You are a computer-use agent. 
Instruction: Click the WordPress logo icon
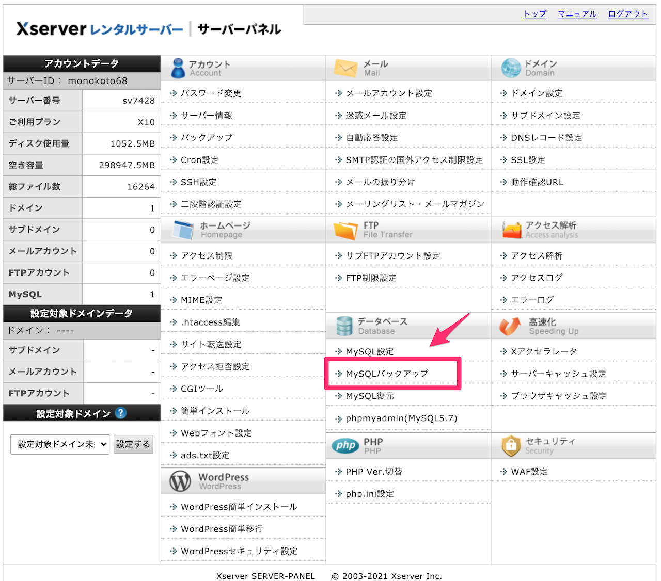point(180,481)
